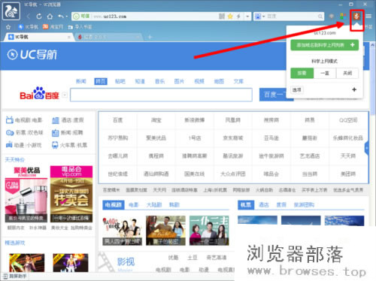The width and height of the screenshot is (376, 281).
Task: Click the Baidu logo
Action: coord(39,93)
